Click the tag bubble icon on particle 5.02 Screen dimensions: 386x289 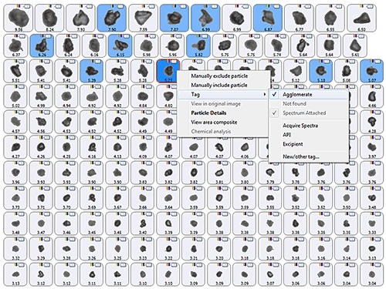[x=22, y=87]
